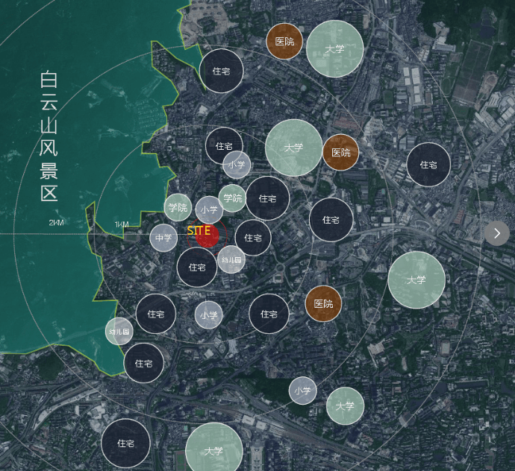Click the topmost 大学 circle

[335, 49]
